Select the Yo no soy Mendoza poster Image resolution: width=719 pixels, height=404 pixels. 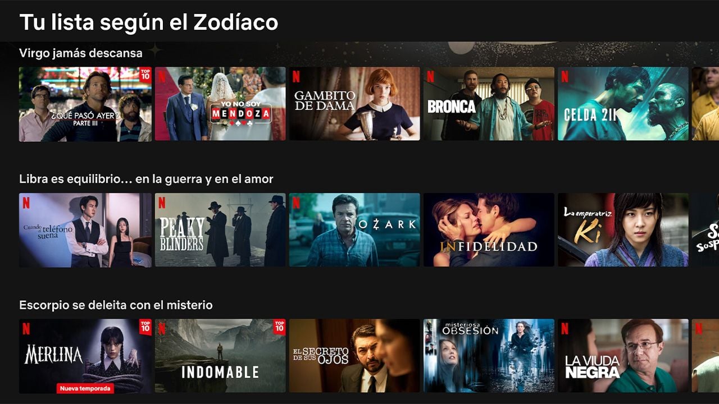click(x=220, y=104)
